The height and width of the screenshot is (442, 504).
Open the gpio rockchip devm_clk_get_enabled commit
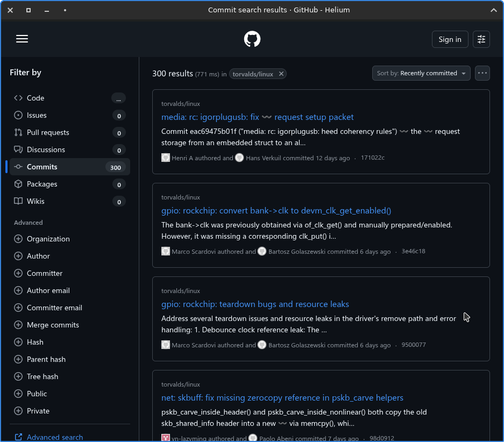(x=276, y=211)
